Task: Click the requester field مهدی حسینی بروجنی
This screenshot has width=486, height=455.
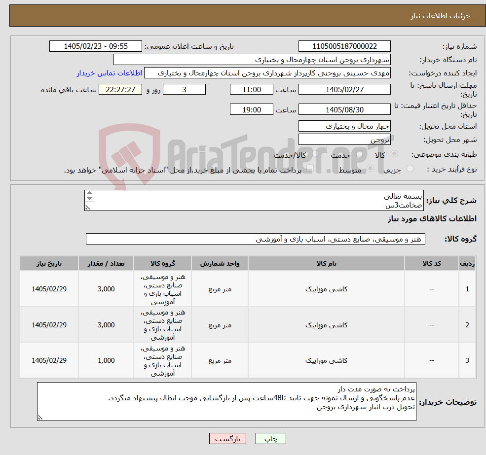Action: 267,73
